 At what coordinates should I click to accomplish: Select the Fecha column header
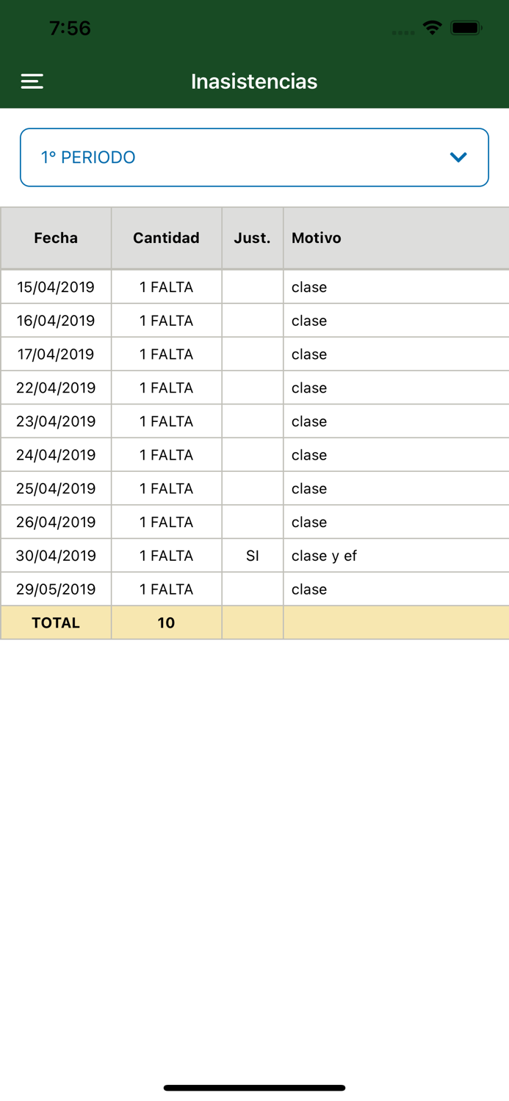tap(55, 238)
